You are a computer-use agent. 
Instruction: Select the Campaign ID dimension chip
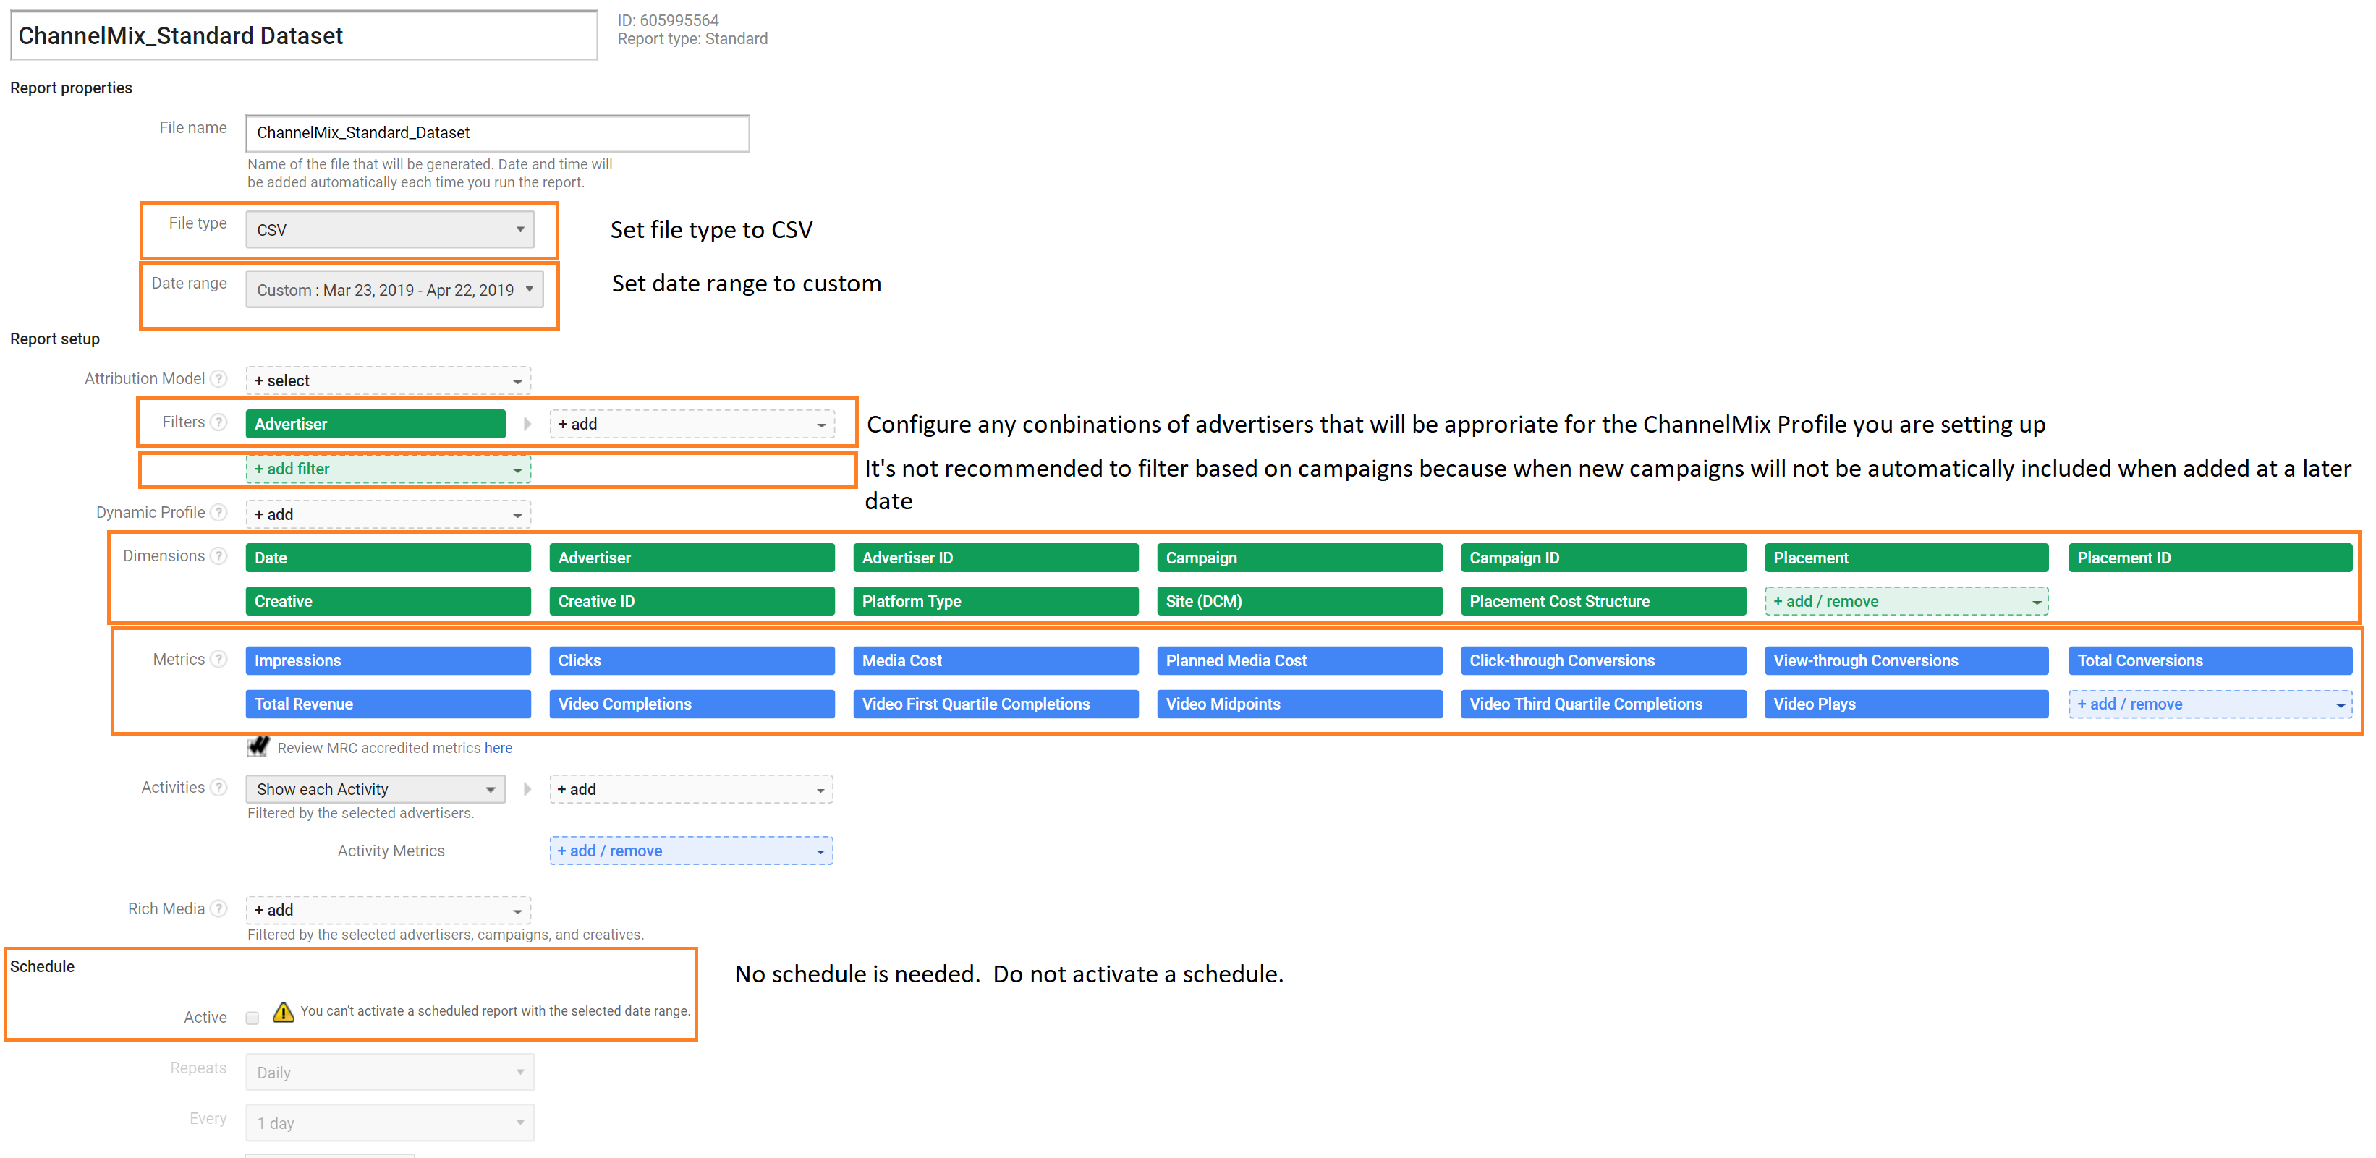click(x=1603, y=558)
